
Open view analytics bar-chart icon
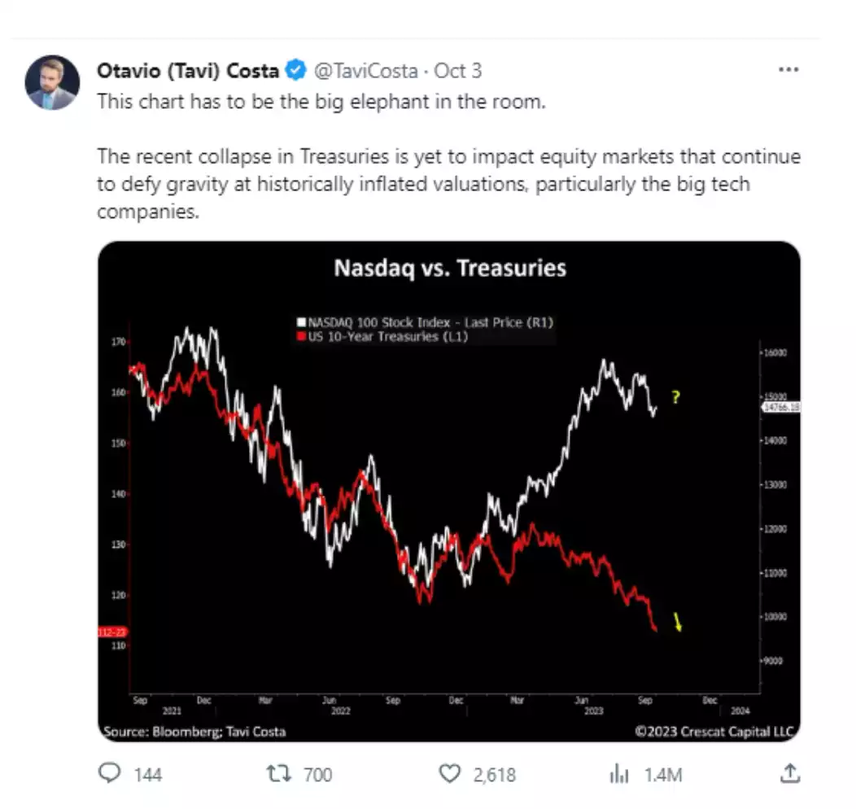620,774
